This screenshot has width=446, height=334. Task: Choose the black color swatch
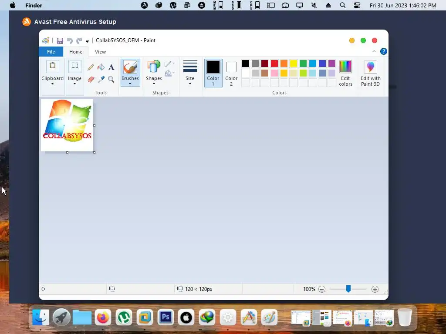pos(246,63)
